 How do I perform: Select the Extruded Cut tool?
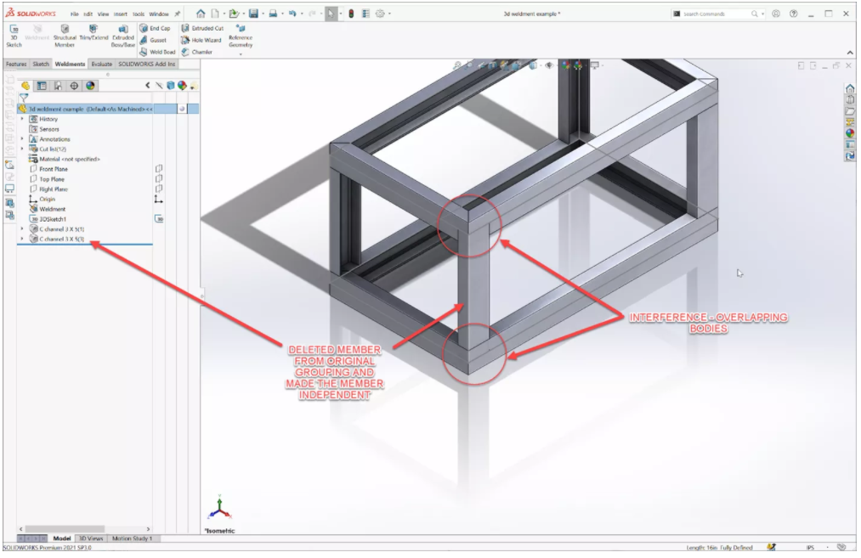202,28
